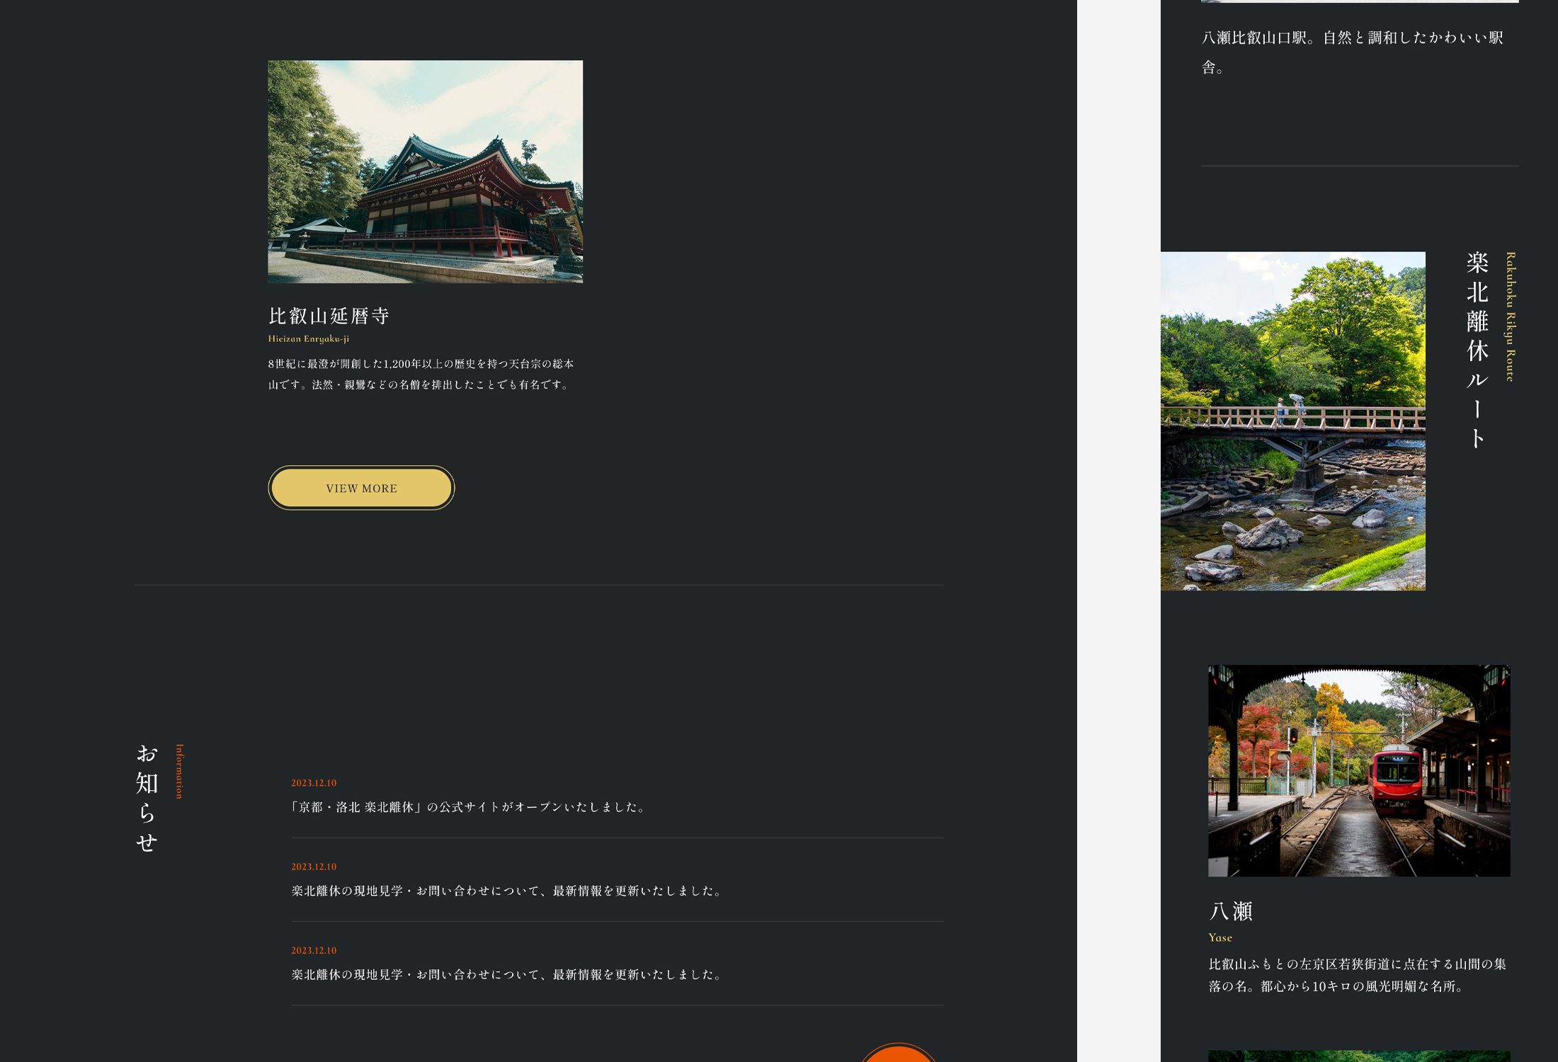The image size is (1558, 1062).
Task: Click the yellow Hieizan Enryaku-ji subtitle
Action: point(308,339)
